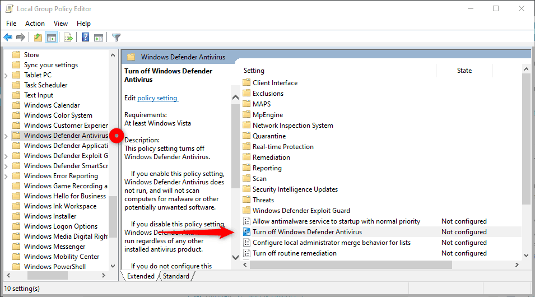The height and width of the screenshot is (297, 535).
Task: Click the MAPS folder icon
Action: pyautogui.click(x=246, y=104)
